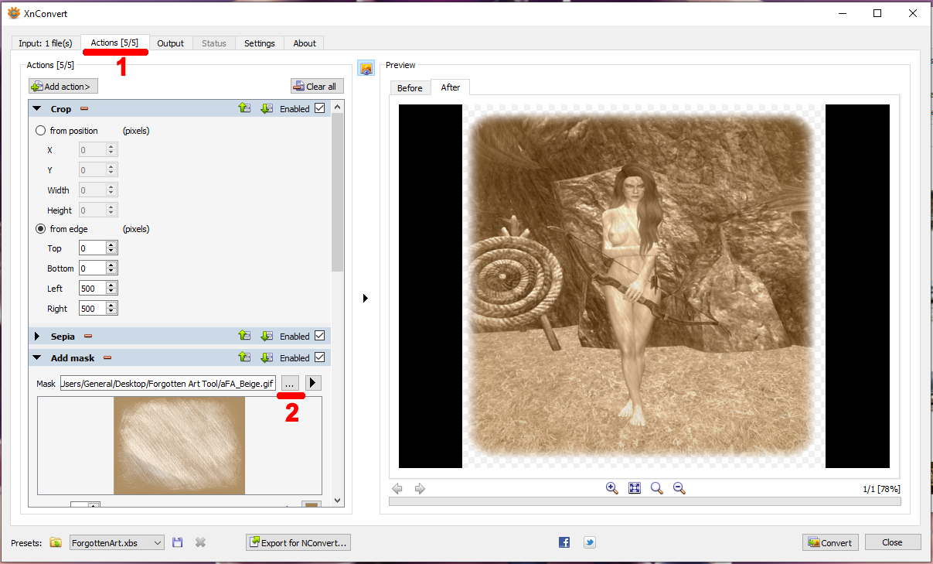Viewport: 933px width, 564px height.
Task: Collapse preview pane with the black arrow
Action: (366, 298)
